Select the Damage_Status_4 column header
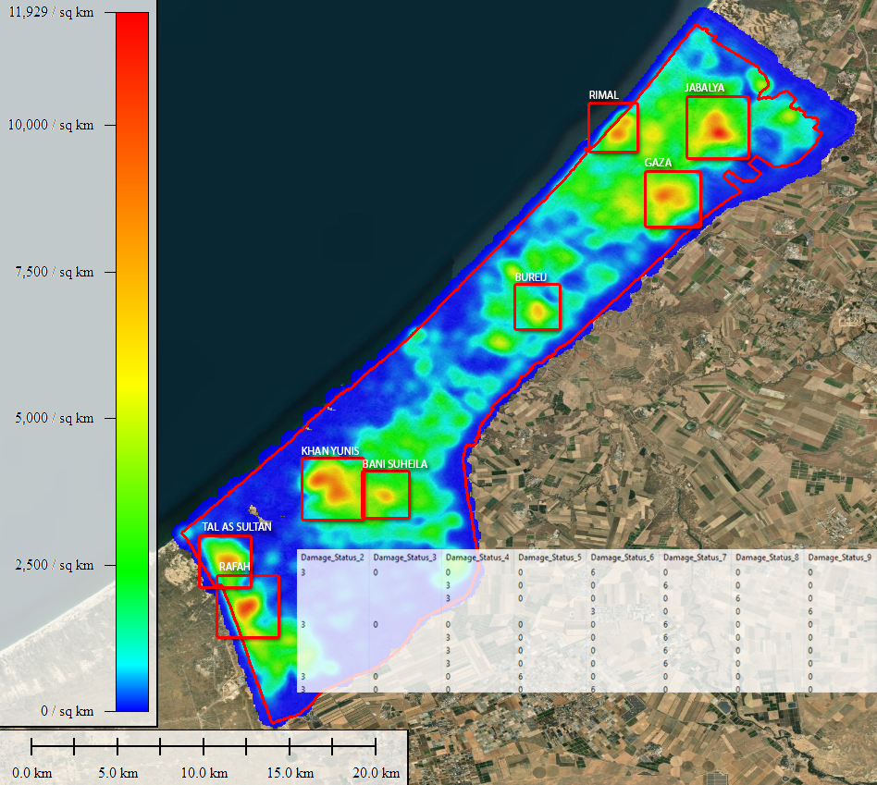The height and width of the screenshot is (785, 877). 477,558
